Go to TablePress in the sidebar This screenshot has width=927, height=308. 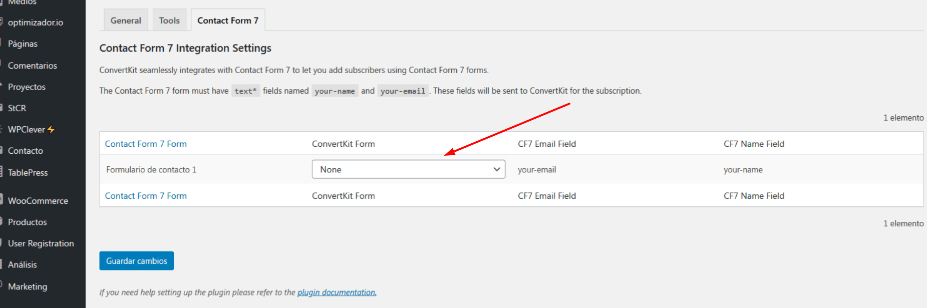point(28,173)
